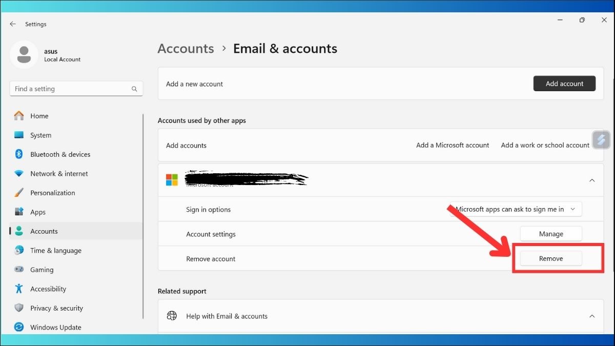Screen dimensions: 615x346
Task: Click the Time & language globe clock icon
Action: pos(19,251)
